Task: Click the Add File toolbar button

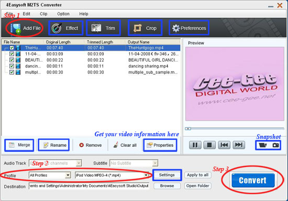Action: tap(25, 28)
